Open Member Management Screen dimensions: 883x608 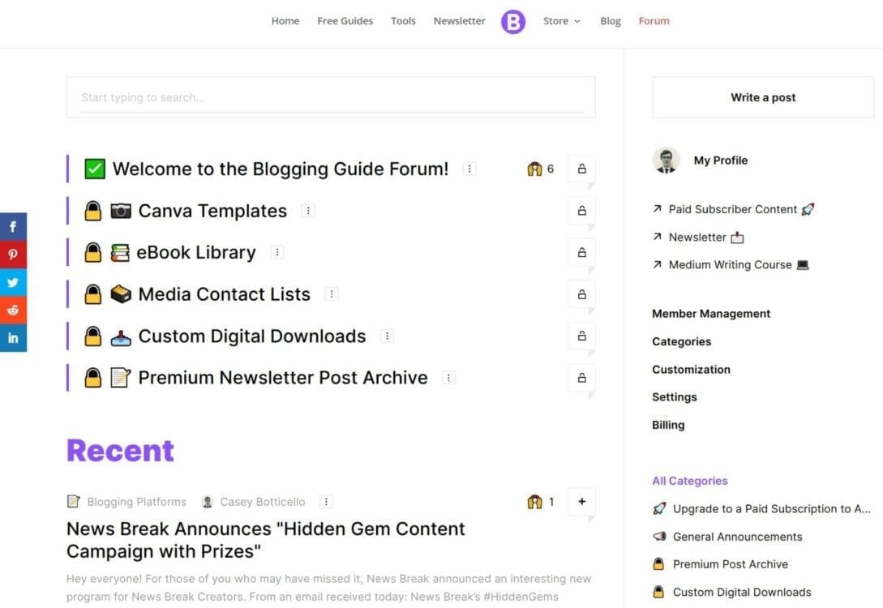tap(711, 314)
